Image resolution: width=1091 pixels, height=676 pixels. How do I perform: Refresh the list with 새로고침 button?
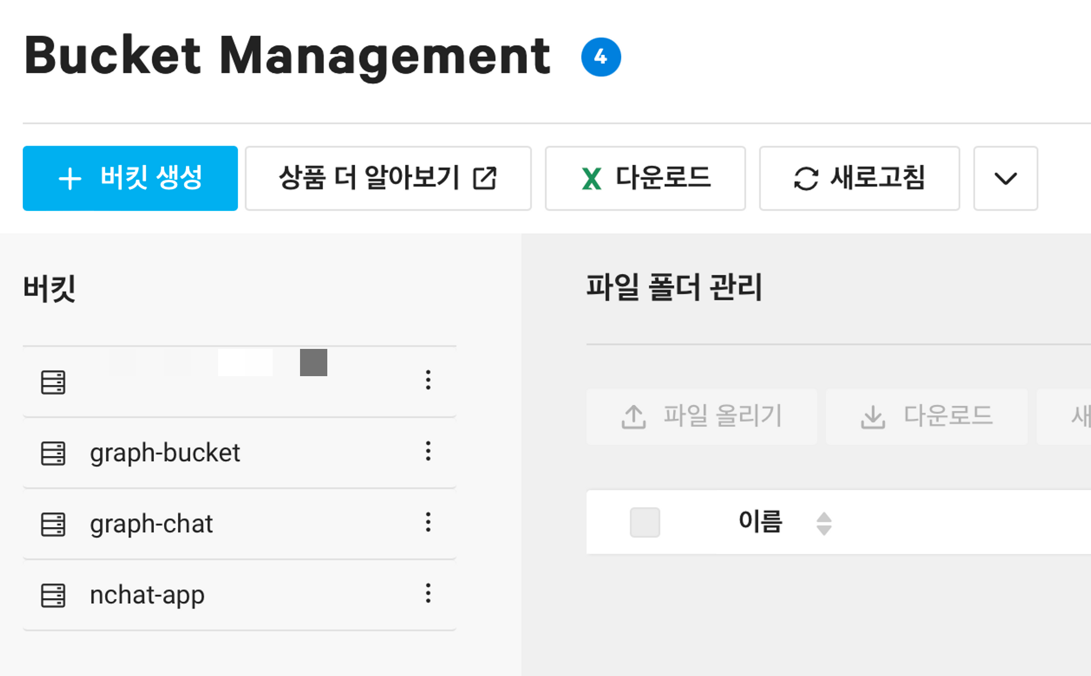[859, 178]
